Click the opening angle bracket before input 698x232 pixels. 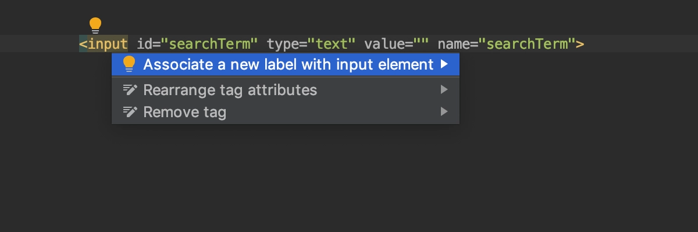click(x=83, y=43)
